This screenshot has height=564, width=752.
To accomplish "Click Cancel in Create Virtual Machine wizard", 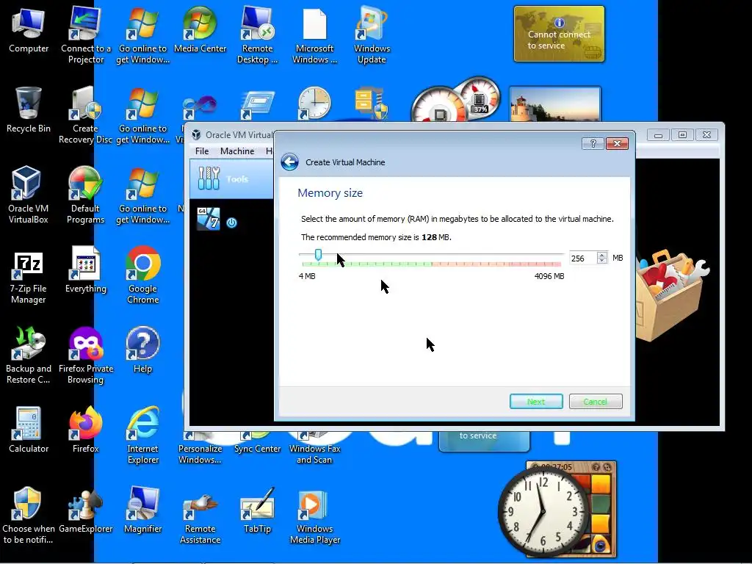I will [596, 402].
